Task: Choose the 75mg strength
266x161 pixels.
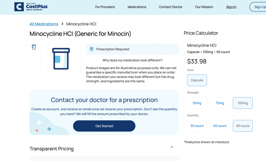Action: pyautogui.click(x=220, y=103)
